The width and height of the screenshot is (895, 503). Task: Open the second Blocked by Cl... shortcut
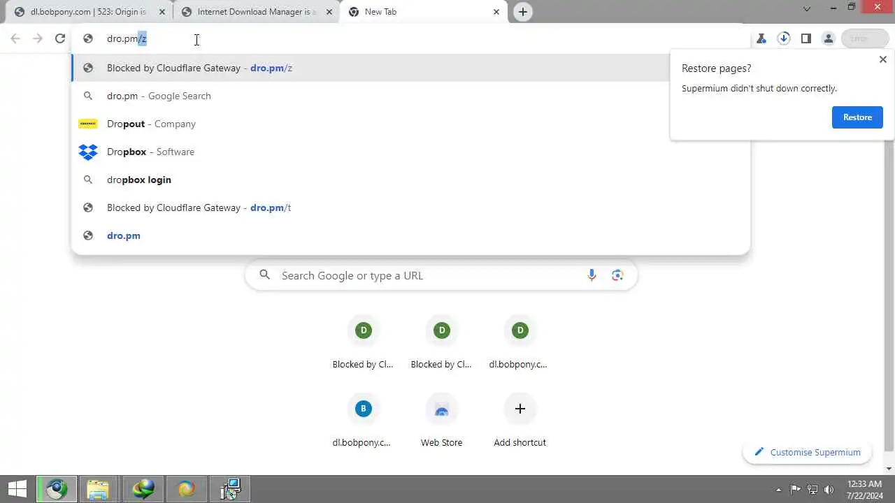tap(441, 341)
